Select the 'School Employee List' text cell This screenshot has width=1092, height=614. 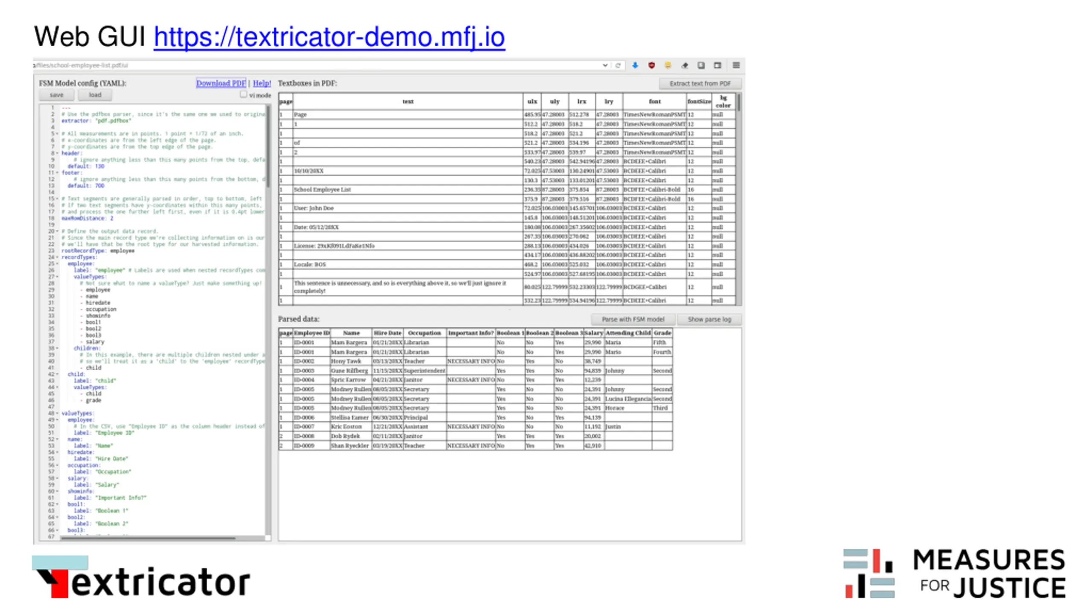pyautogui.click(x=408, y=190)
